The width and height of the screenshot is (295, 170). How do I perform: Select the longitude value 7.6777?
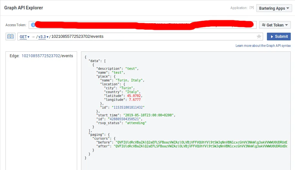[135, 100]
